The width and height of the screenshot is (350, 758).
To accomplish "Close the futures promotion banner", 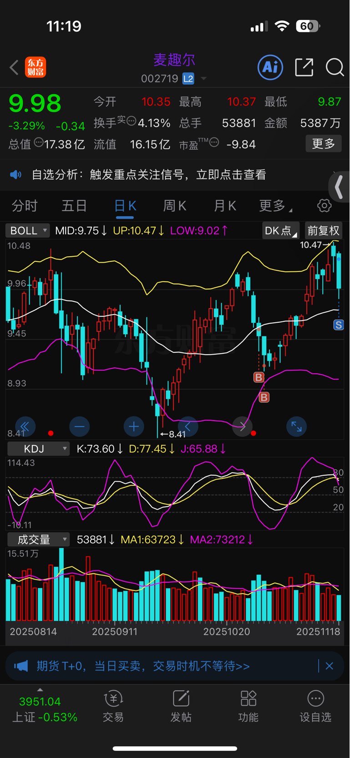I will coord(330,666).
